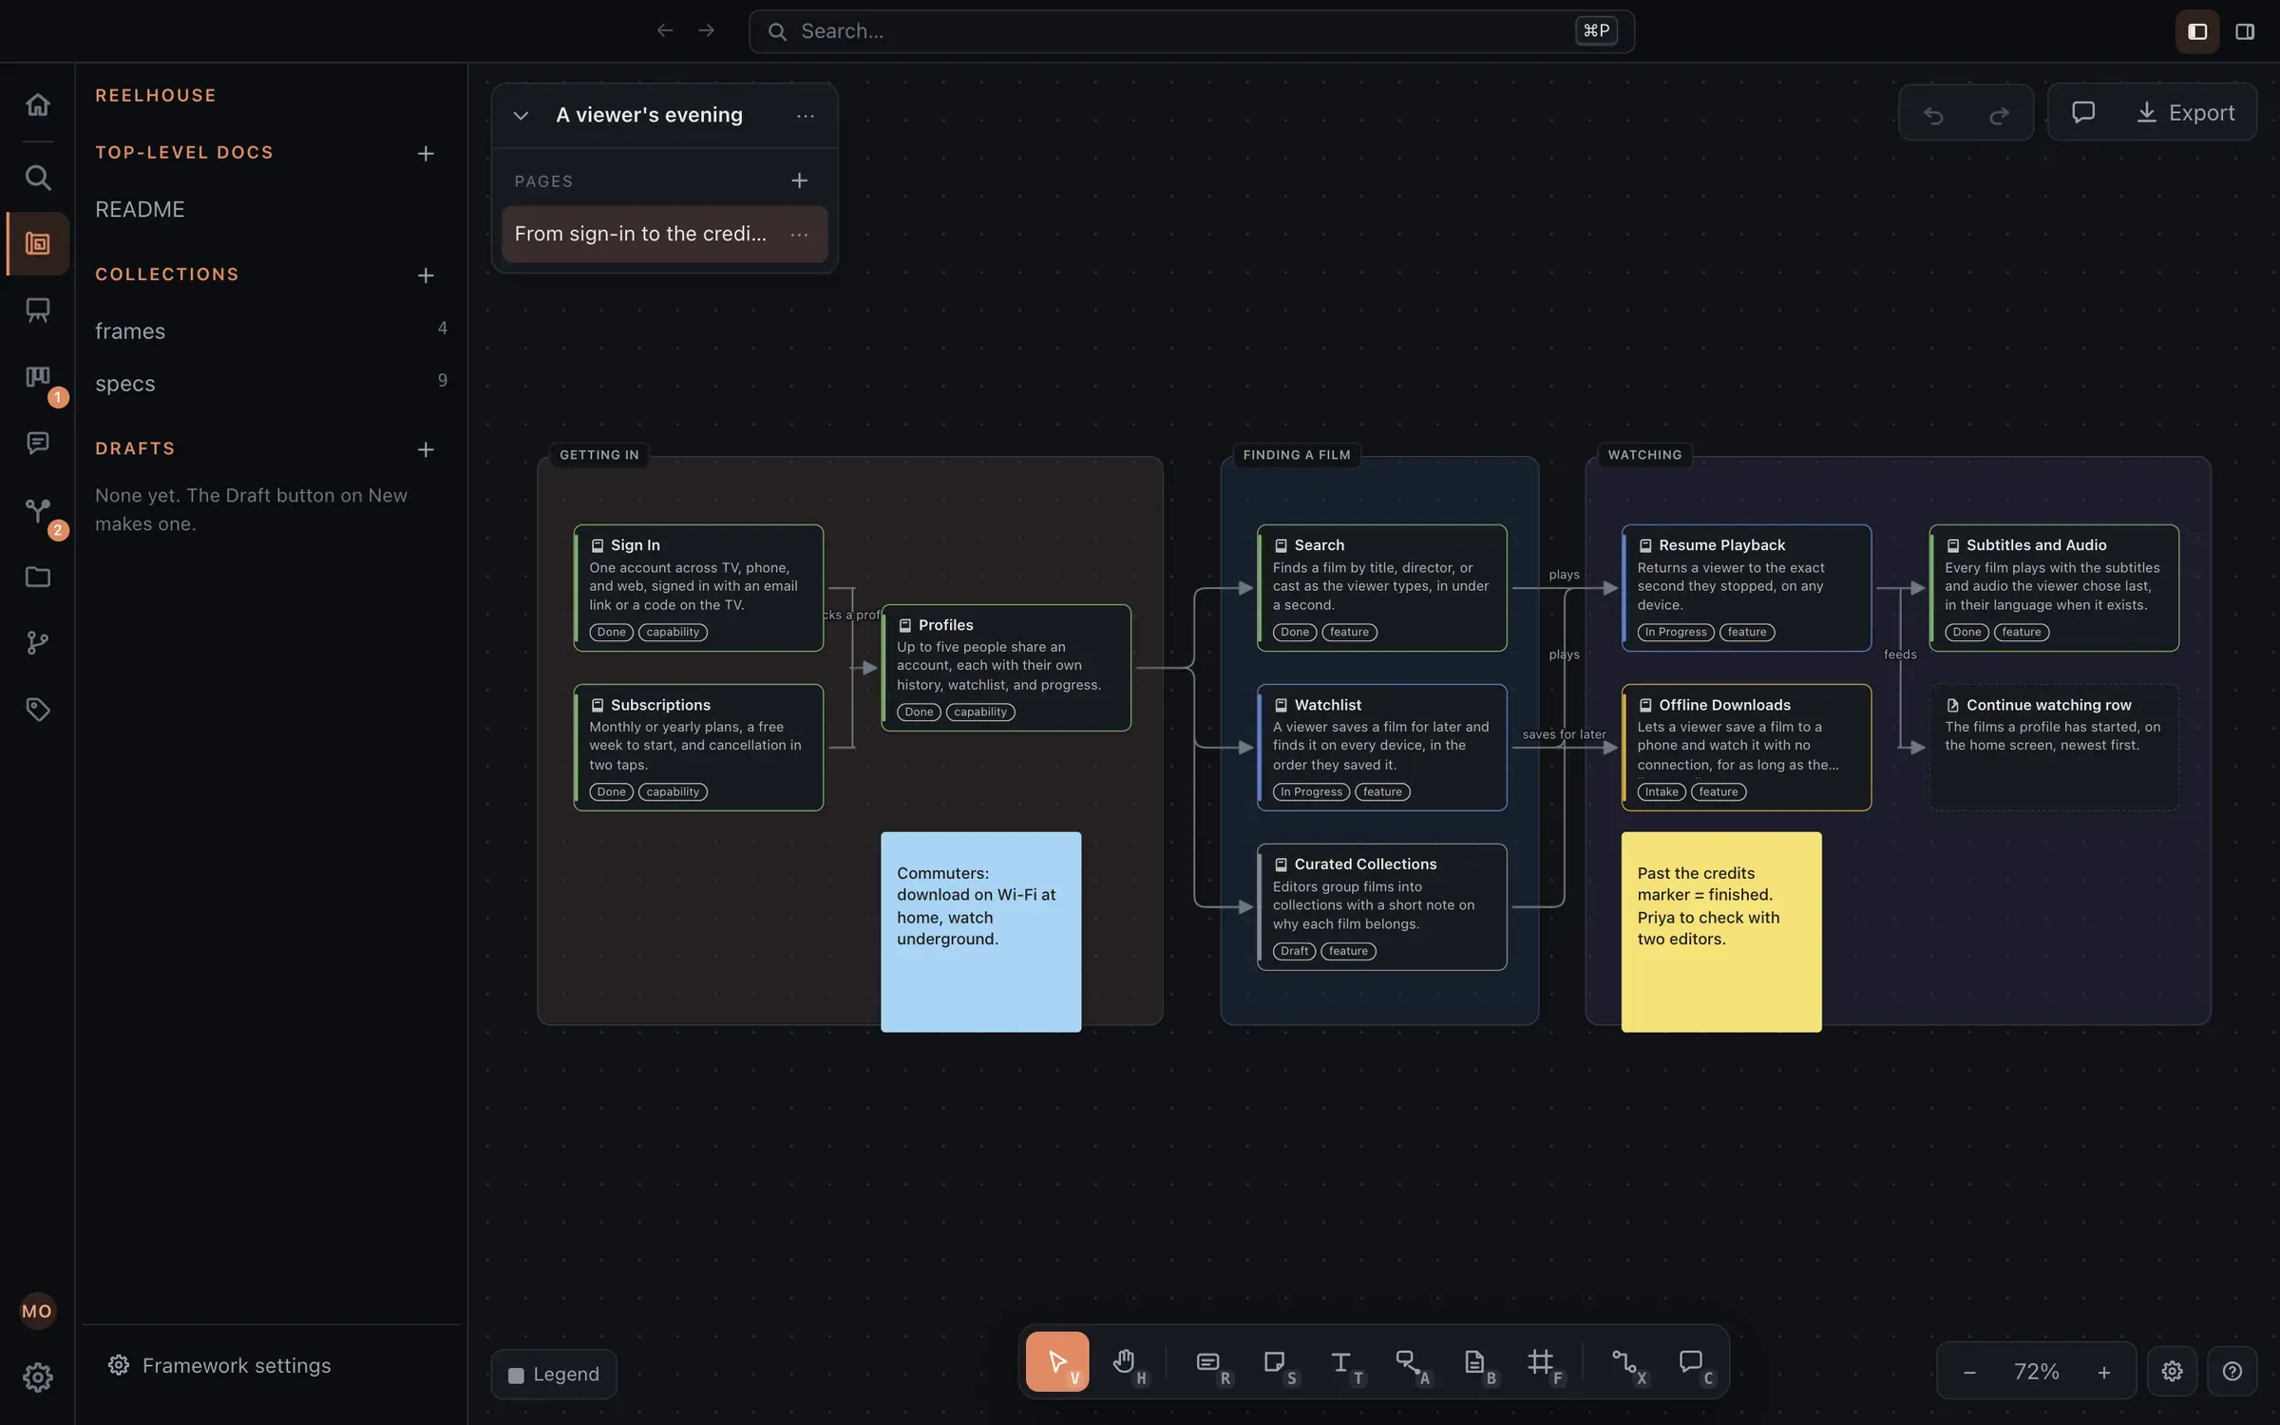This screenshot has height=1425, width=2280.
Task: Select the Sign In card
Action: [x=698, y=588]
